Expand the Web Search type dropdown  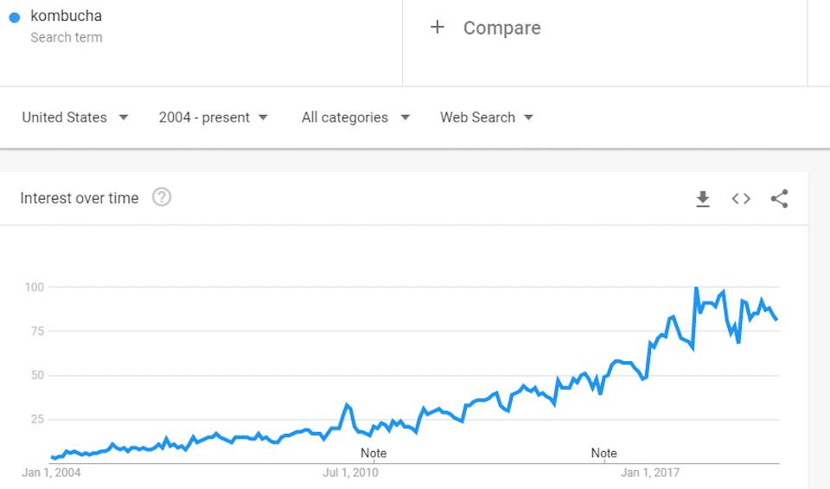pyautogui.click(x=487, y=117)
